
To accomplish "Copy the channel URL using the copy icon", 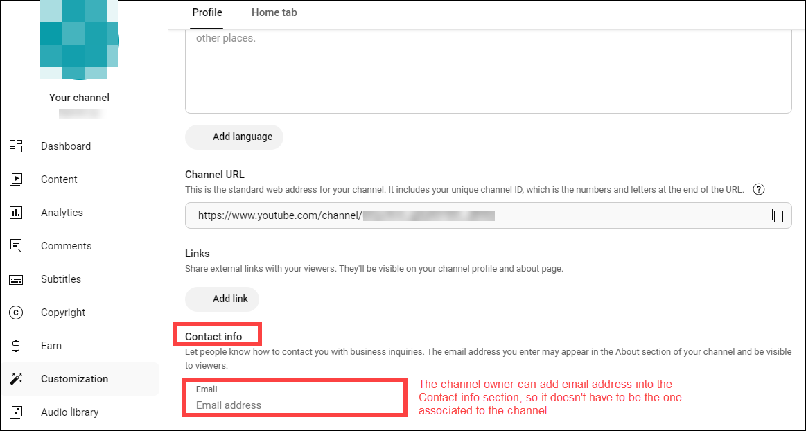I will [779, 215].
